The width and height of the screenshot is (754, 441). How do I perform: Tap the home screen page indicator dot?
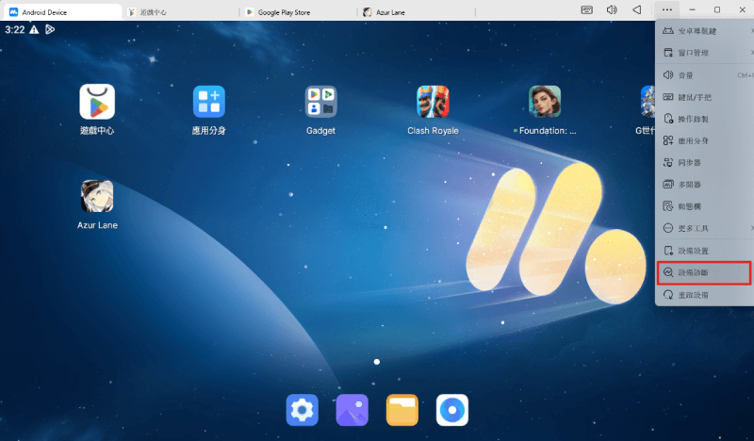tap(377, 362)
